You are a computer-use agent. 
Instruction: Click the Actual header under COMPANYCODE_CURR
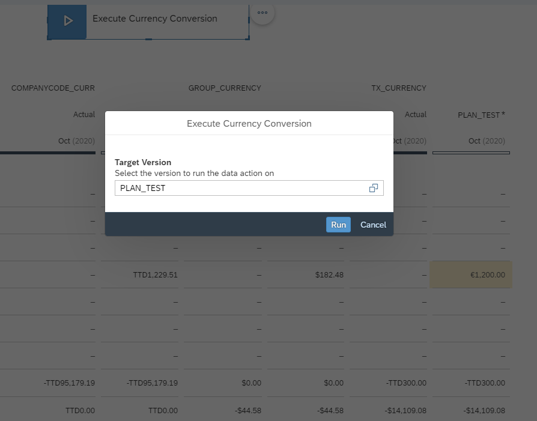click(84, 115)
